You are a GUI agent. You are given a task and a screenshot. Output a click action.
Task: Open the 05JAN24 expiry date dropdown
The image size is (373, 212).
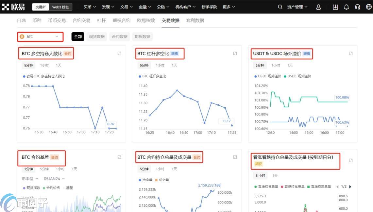click(x=54, y=179)
